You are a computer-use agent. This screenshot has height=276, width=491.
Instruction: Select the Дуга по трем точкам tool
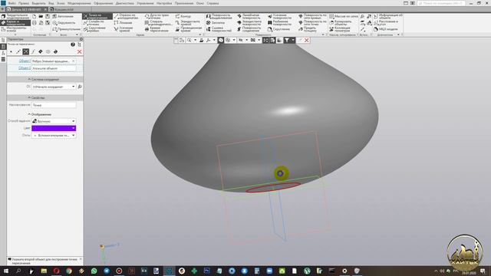pyautogui.click(x=157, y=16)
